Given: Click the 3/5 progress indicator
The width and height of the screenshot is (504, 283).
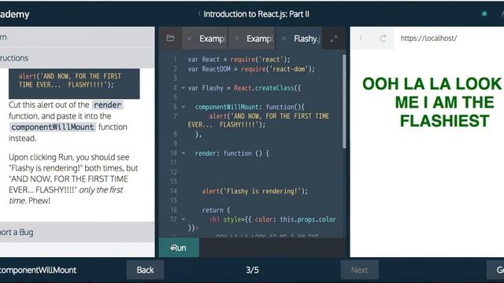Looking at the screenshot, I should (252, 270).
